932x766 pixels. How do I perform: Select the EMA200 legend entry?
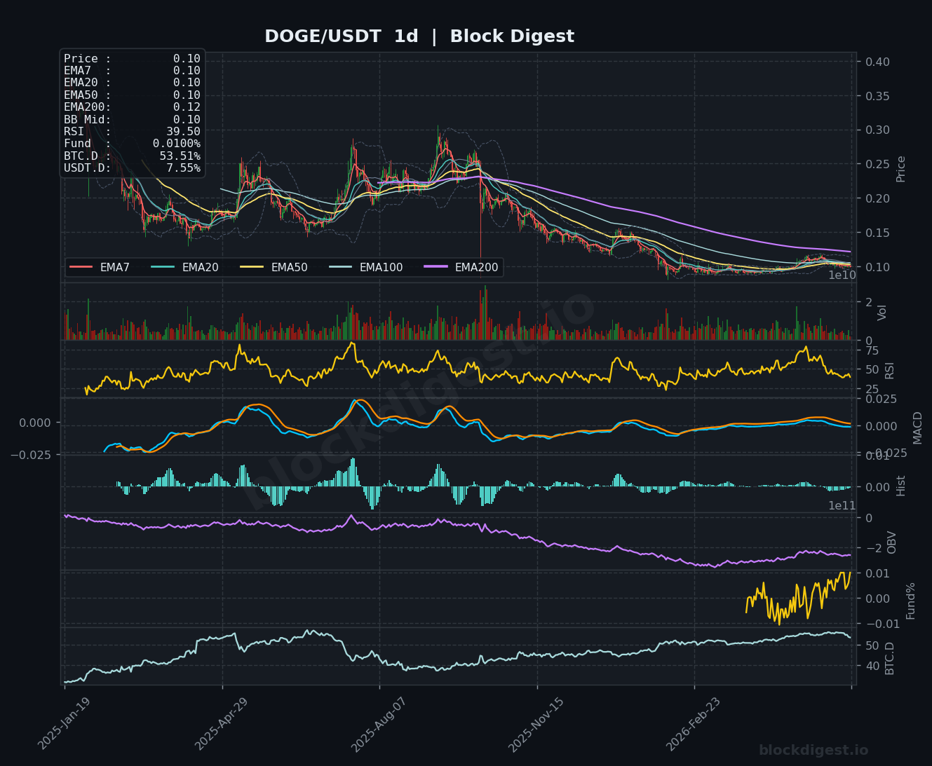(461, 267)
